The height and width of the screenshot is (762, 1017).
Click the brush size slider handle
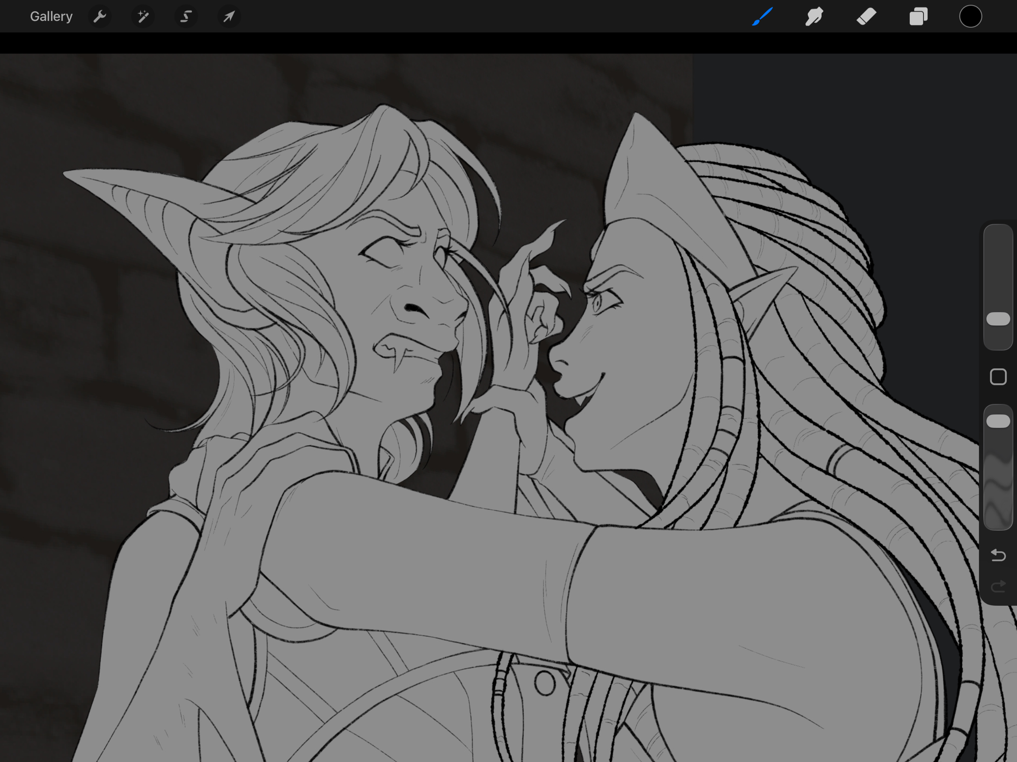(998, 319)
